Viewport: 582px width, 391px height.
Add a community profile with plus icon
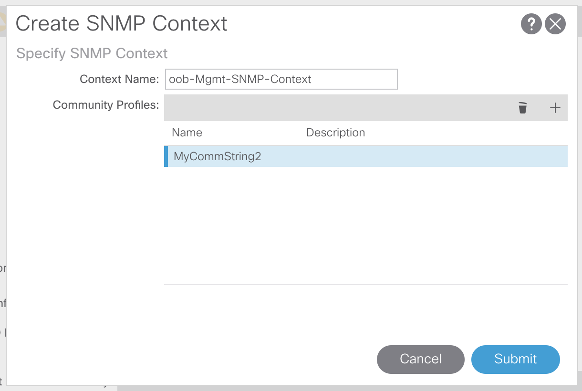coord(555,108)
